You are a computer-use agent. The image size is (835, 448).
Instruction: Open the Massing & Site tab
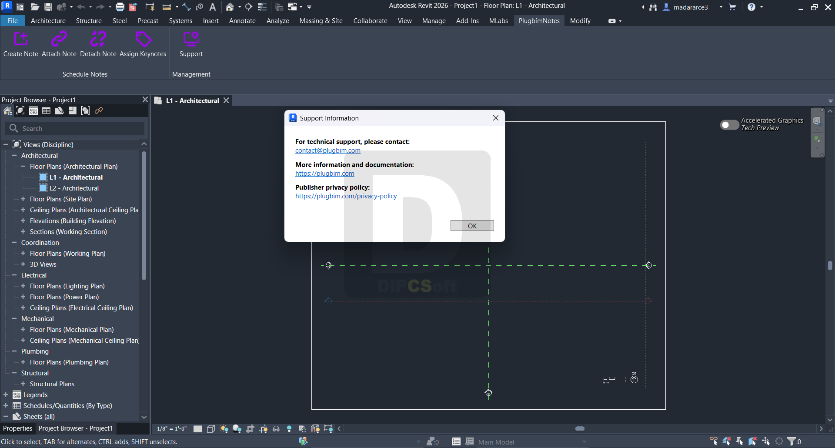321,21
